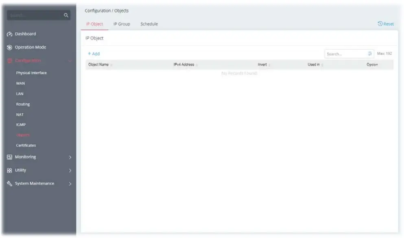This screenshot has width=404, height=238.
Task: Open the NAT configuration page
Action: pyautogui.click(x=19, y=115)
